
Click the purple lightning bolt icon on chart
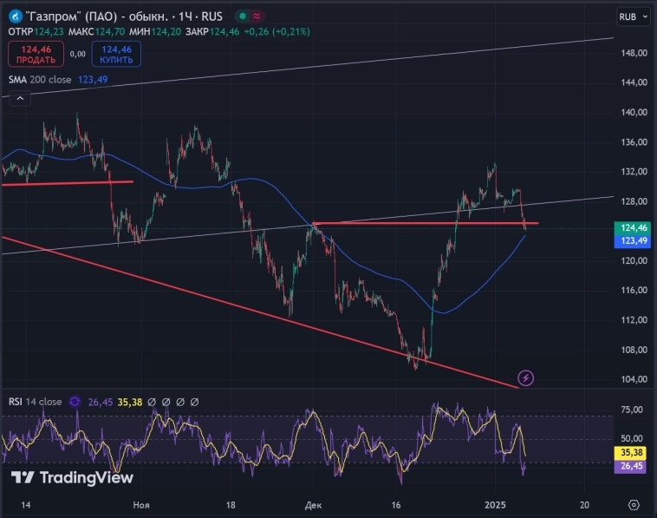pos(525,377)
